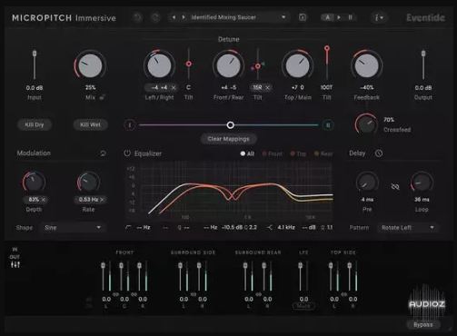Viewport: 457px width, 336px height.
Task: Click the Mix knob
Action: (x=90, y=64)
